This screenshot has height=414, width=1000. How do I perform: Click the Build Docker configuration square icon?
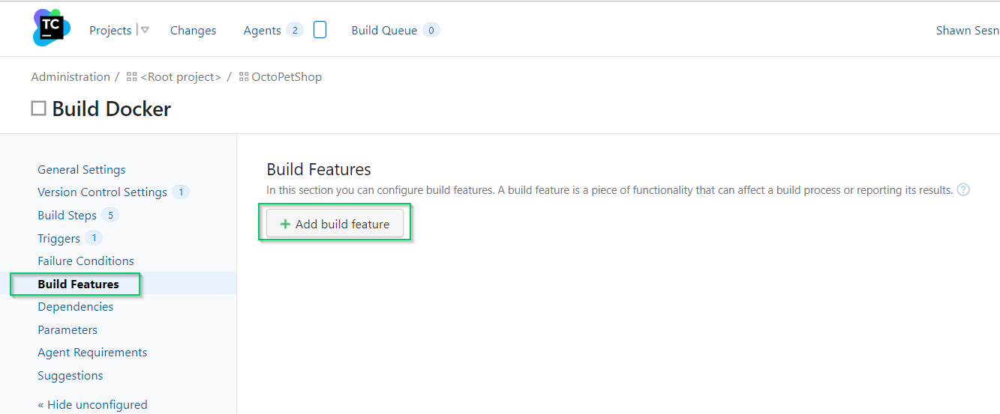tap(38, 109)
